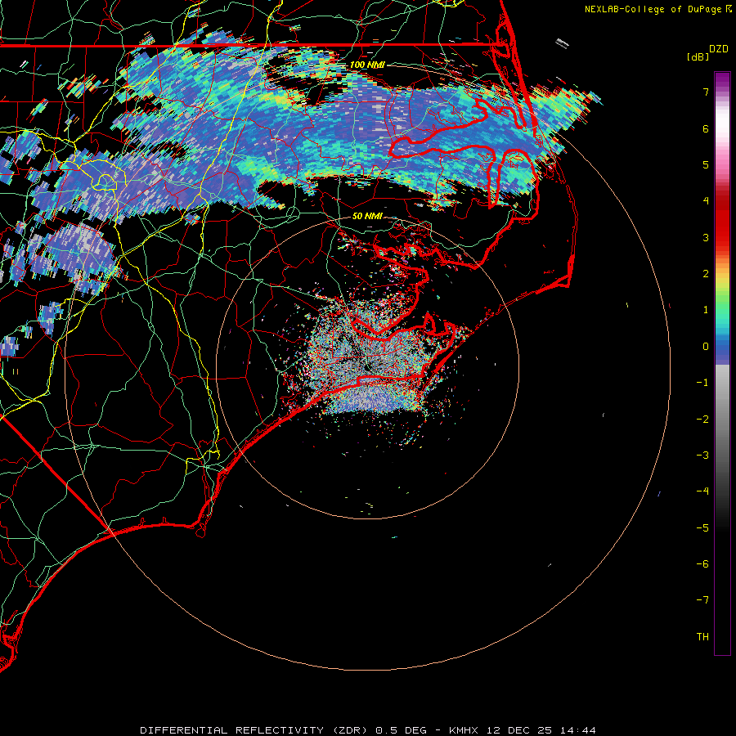Click the 3 value on the scale

[706, 237]
